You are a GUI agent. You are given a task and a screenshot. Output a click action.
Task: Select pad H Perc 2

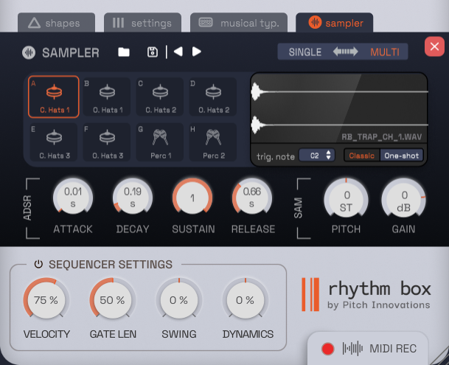tap(213, 142)
